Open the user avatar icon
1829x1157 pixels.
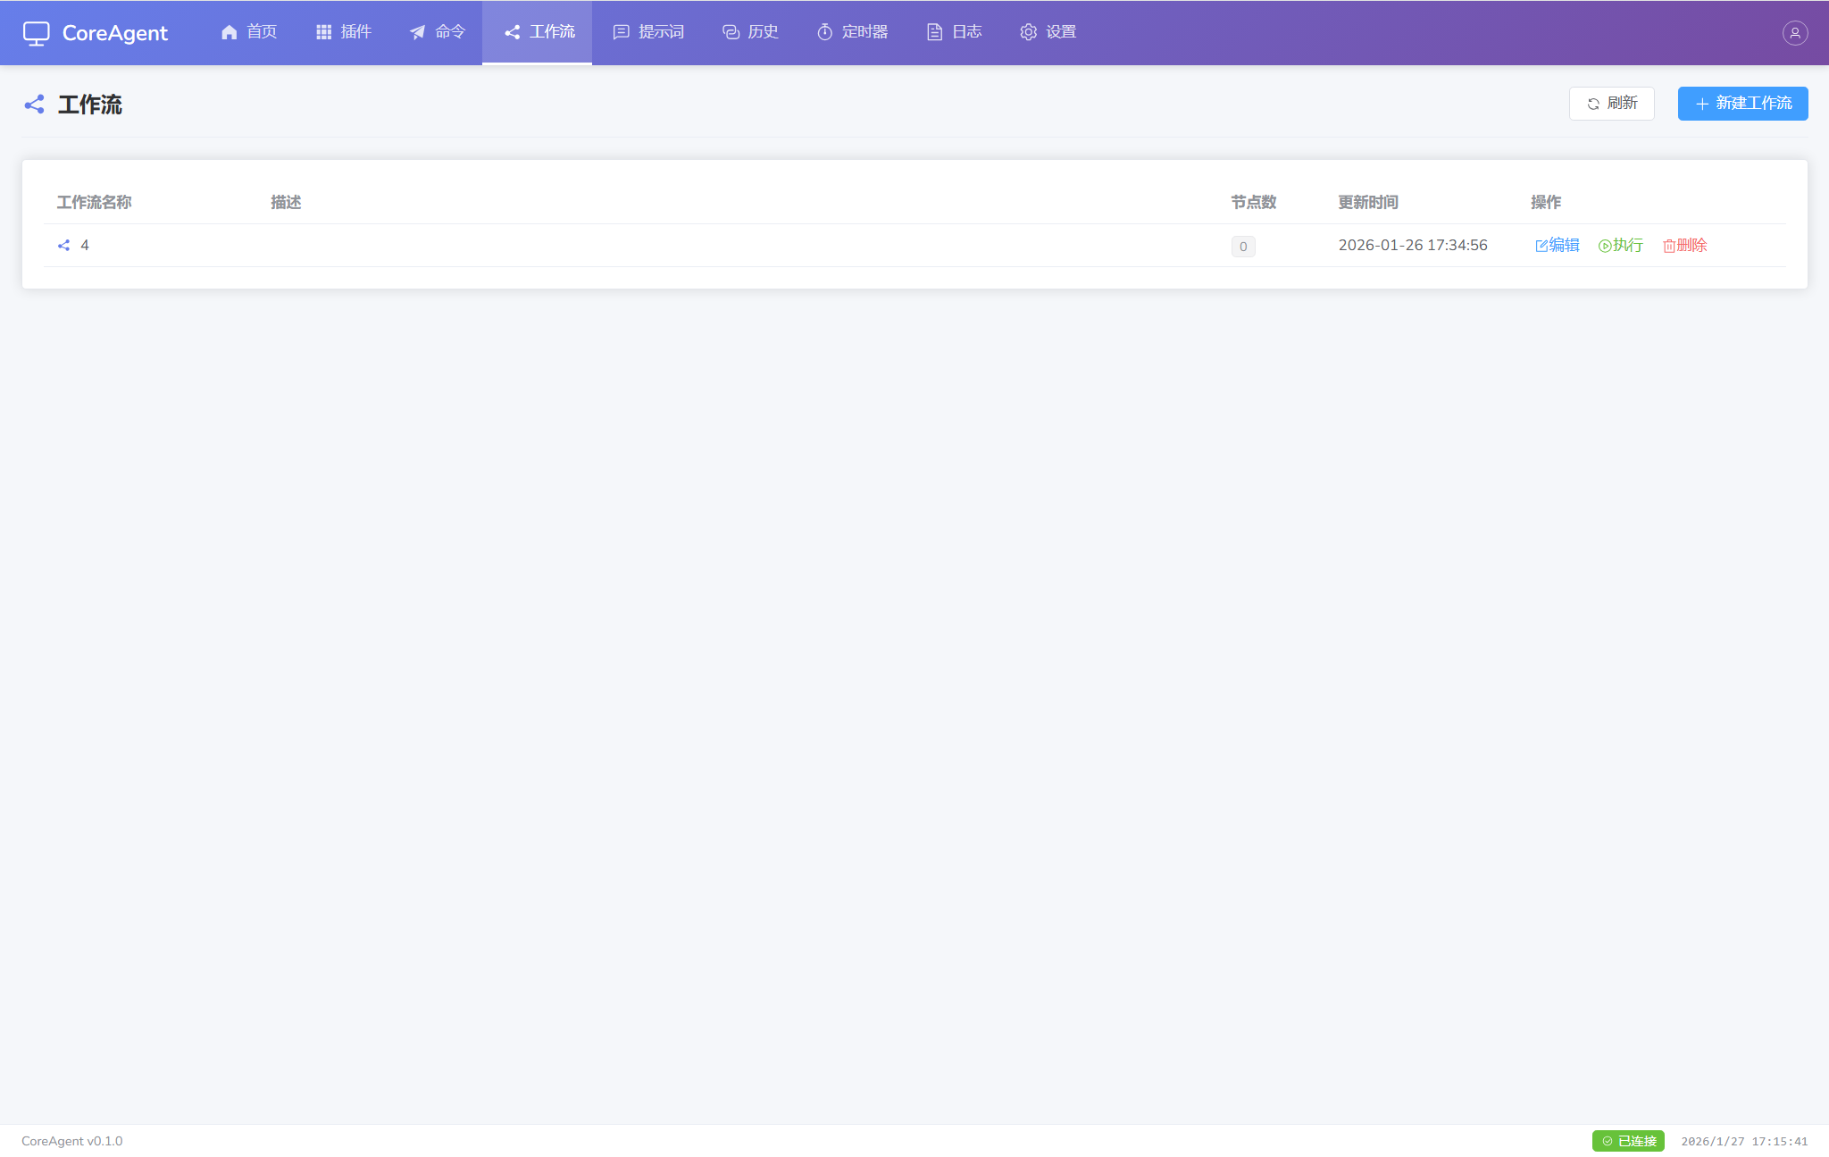coord(1795,33)
